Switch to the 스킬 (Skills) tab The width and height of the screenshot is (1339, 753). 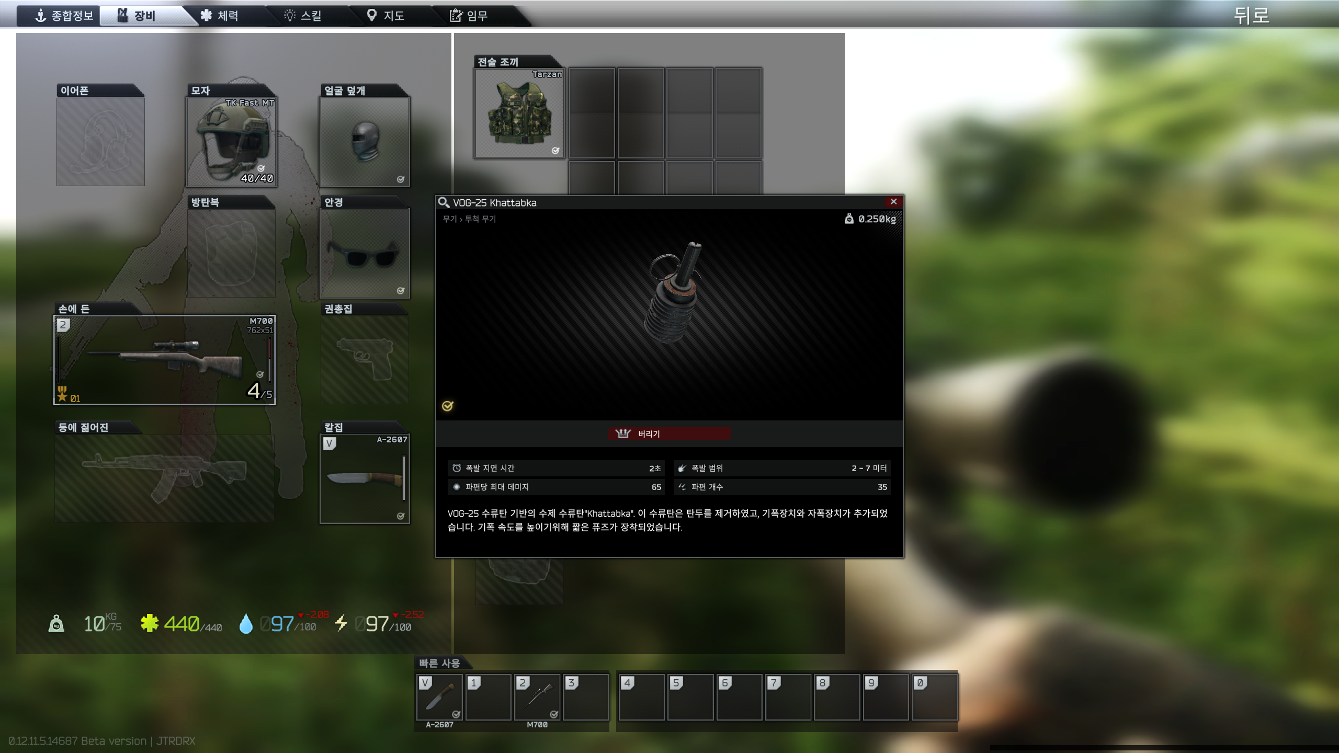click(x=303, y=16)
